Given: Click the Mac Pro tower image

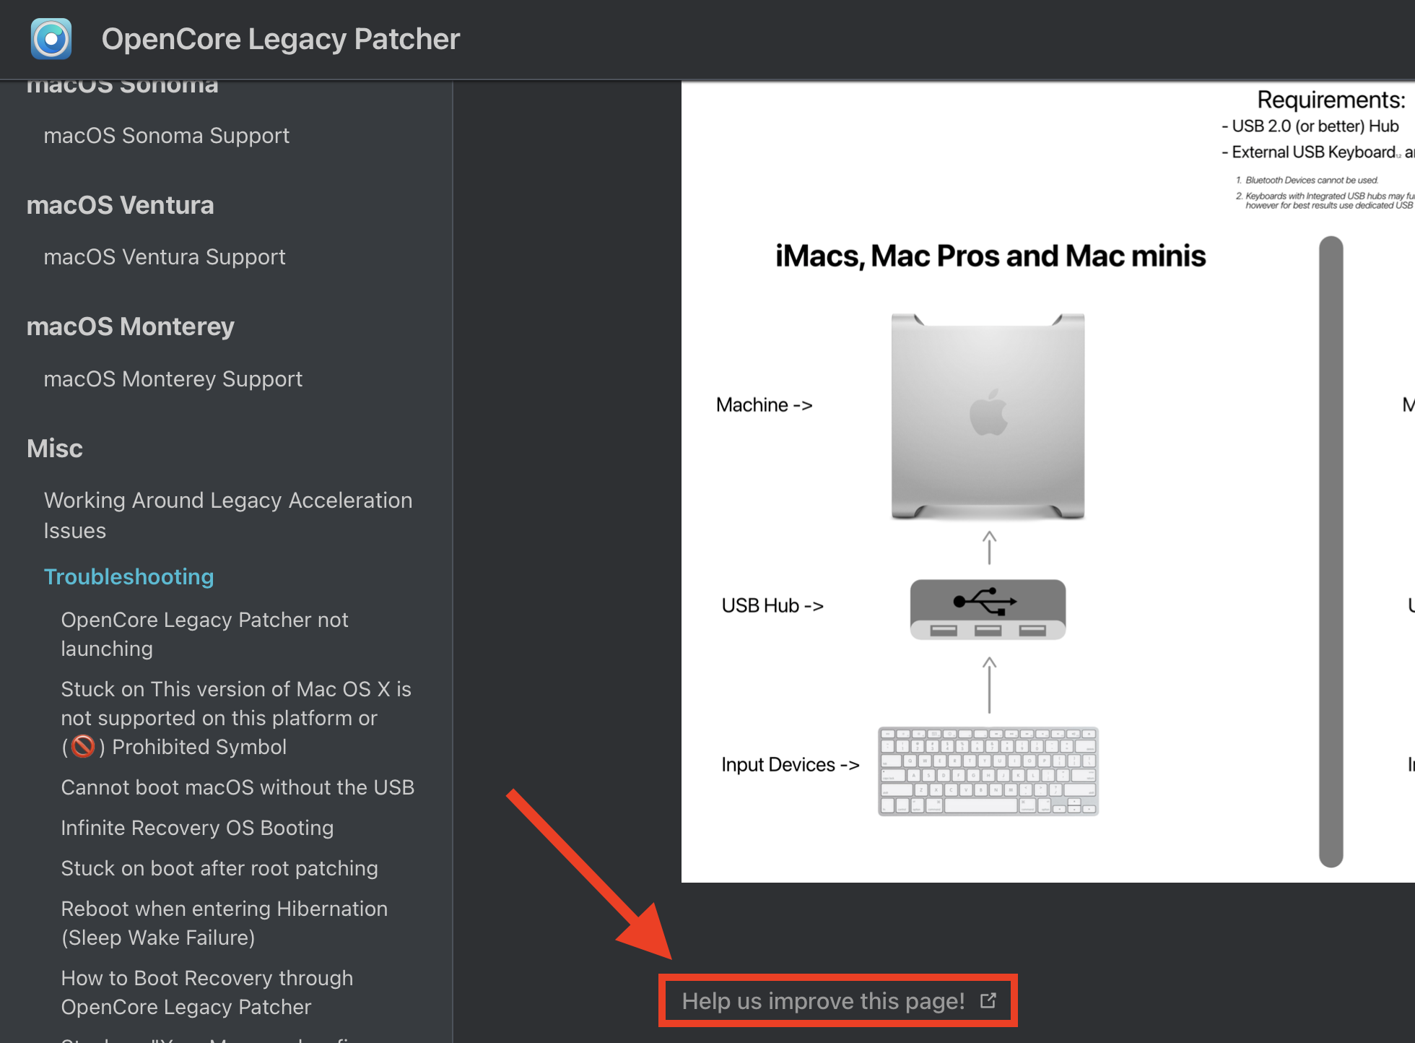Looking at the screenshot, I should (x=988, y=417).
